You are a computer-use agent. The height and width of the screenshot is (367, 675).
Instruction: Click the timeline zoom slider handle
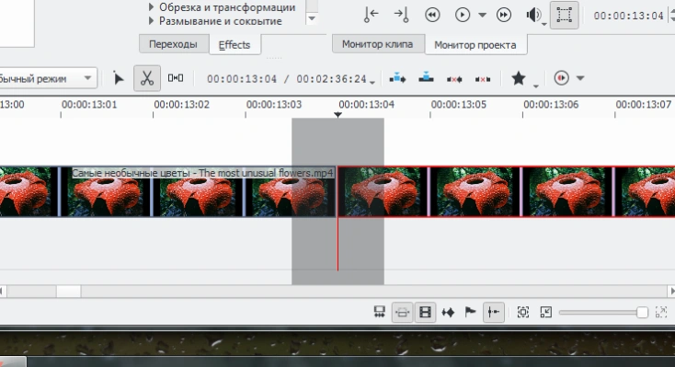[642, 313]
